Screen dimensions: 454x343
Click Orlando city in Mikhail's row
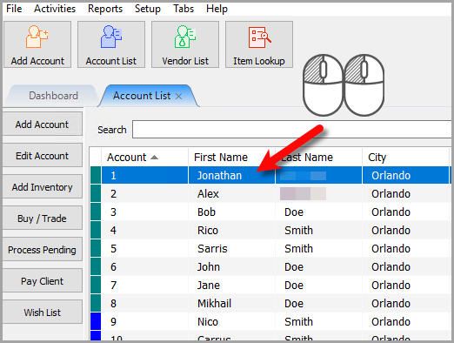click(x=405, y=303)
